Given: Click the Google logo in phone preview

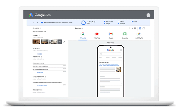Looking at the screenshot, I should coord(110,50).
